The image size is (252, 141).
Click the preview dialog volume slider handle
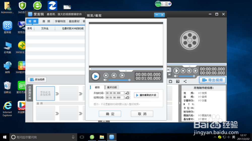tap(129, 80)
